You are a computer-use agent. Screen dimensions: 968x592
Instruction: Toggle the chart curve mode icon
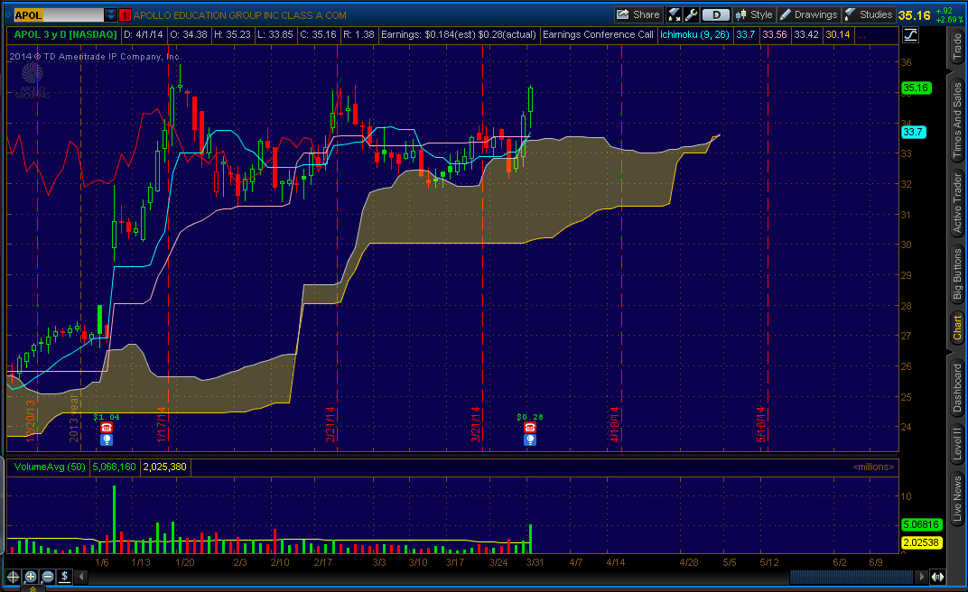910,35
